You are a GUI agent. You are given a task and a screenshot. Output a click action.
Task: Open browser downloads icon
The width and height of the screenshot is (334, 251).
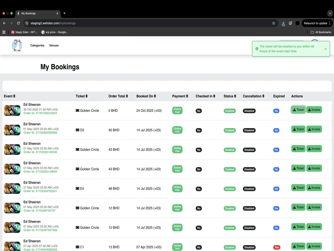click(283, 23)
